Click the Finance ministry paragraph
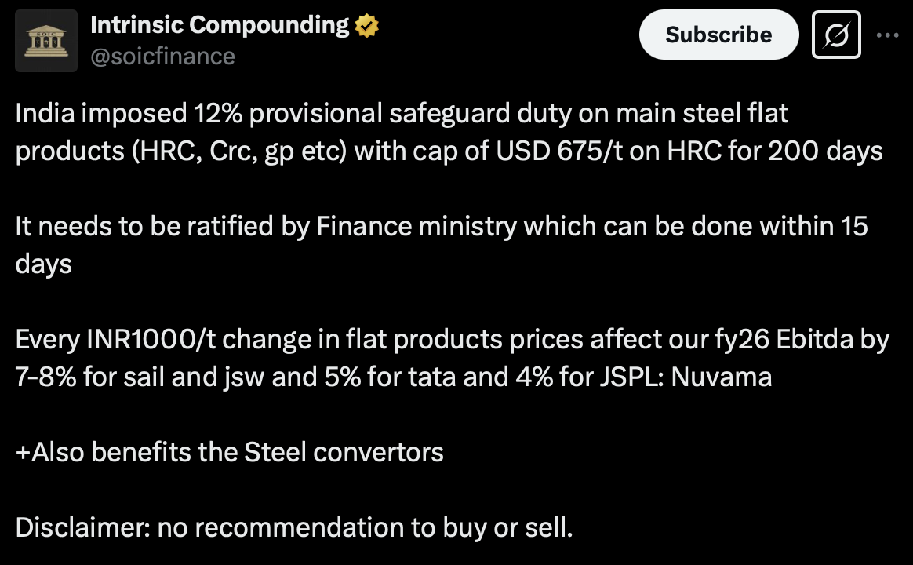 coord(439,243)
